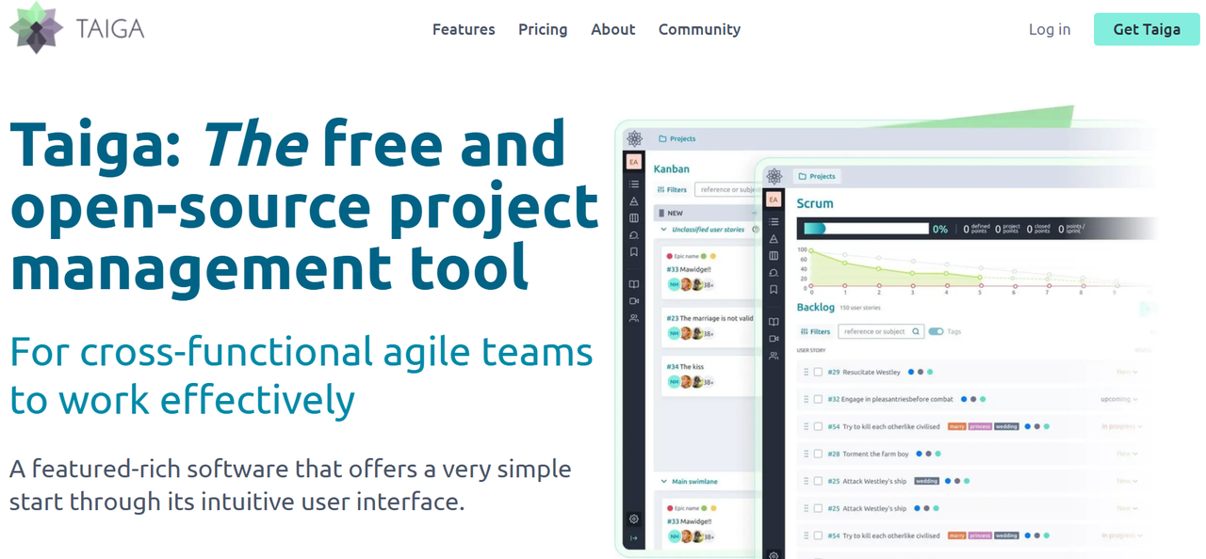Collapse the Main swimlane section
The image size is (1206, 559).
663,482
